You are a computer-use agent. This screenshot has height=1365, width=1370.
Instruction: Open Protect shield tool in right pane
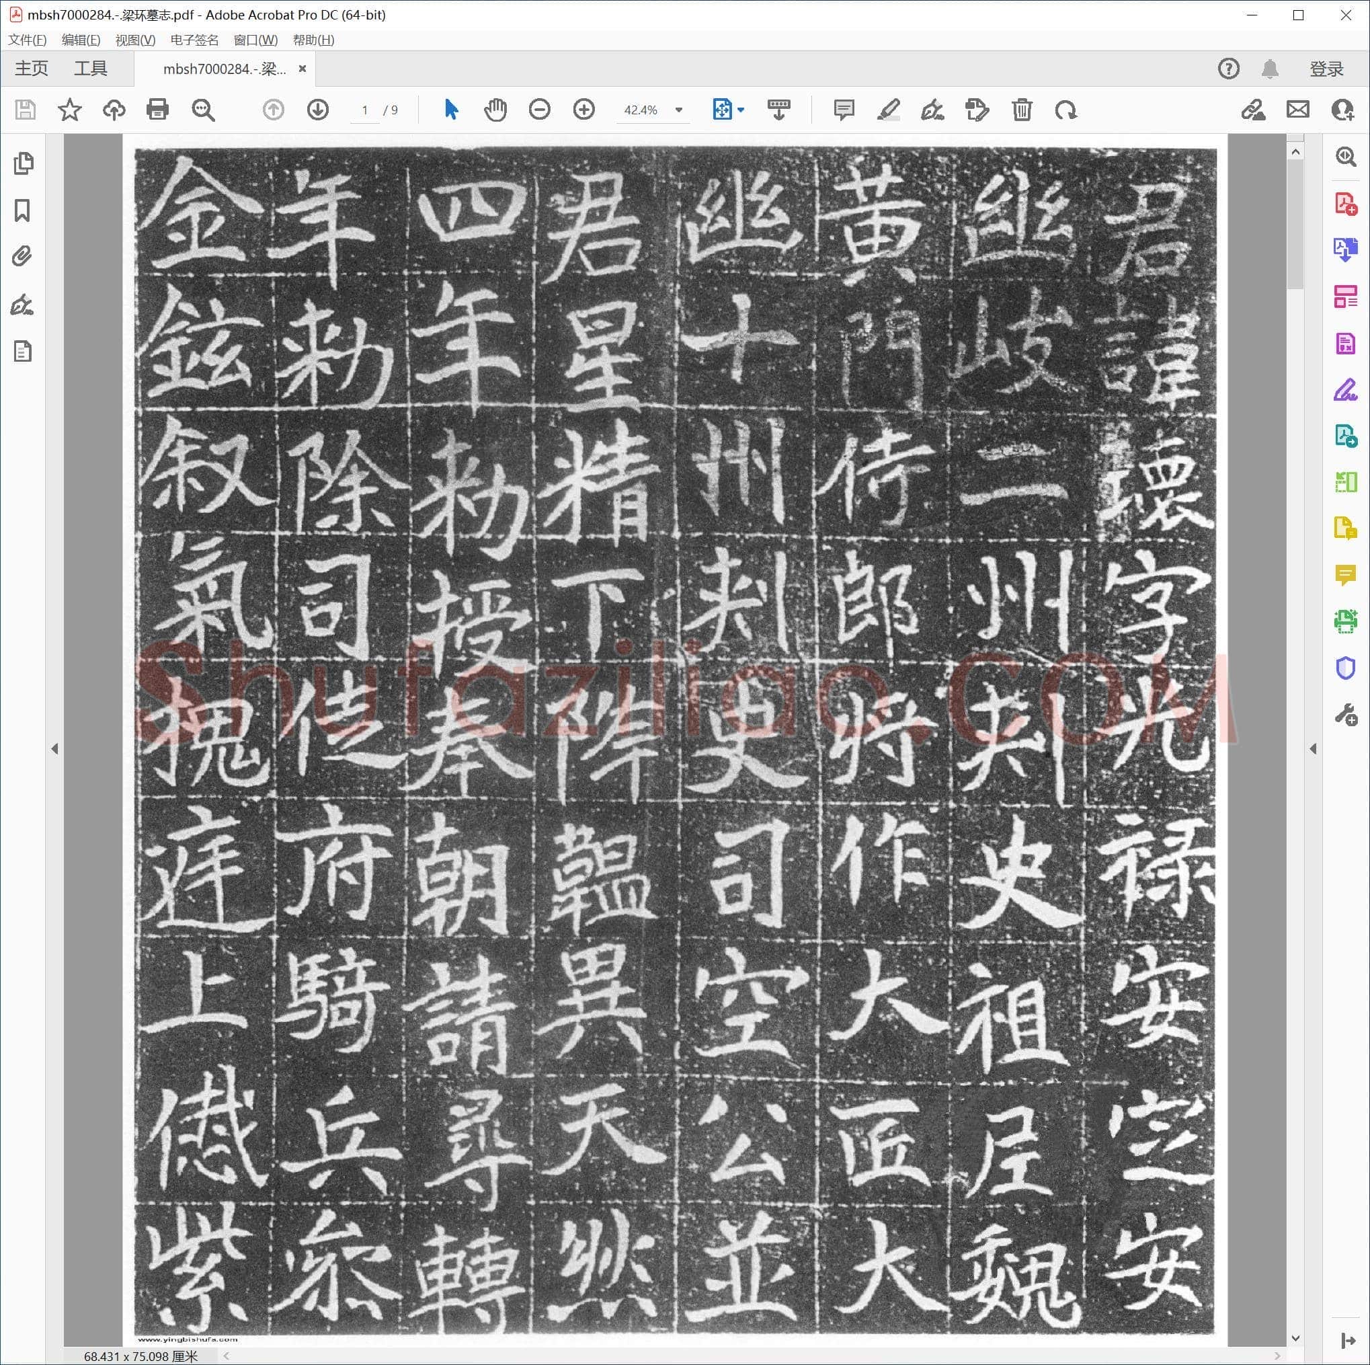1345,668
